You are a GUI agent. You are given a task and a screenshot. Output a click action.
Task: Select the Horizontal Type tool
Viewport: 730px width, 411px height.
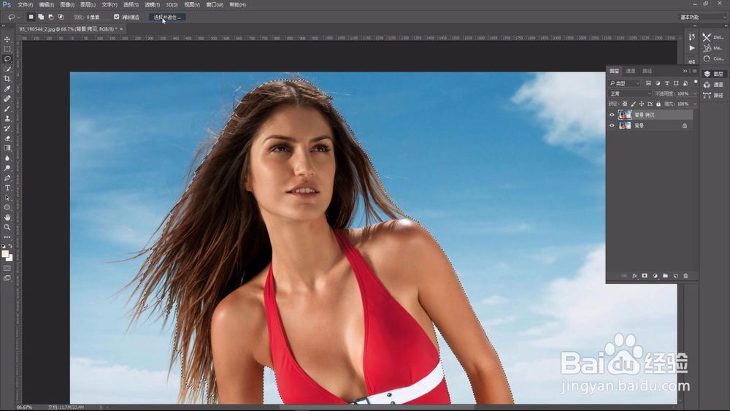coord(7,188)
